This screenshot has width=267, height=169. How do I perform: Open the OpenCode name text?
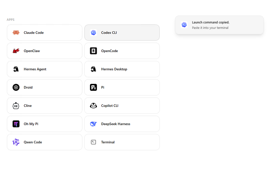coord(110,51)
